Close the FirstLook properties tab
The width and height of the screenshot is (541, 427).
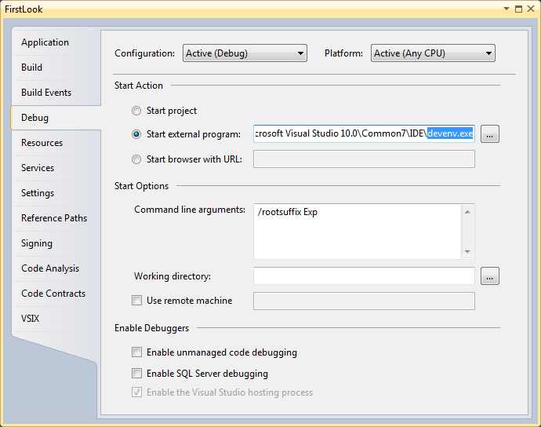point(531,9)
